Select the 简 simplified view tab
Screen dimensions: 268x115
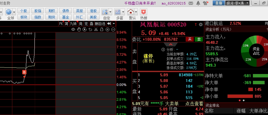[67, 24]
